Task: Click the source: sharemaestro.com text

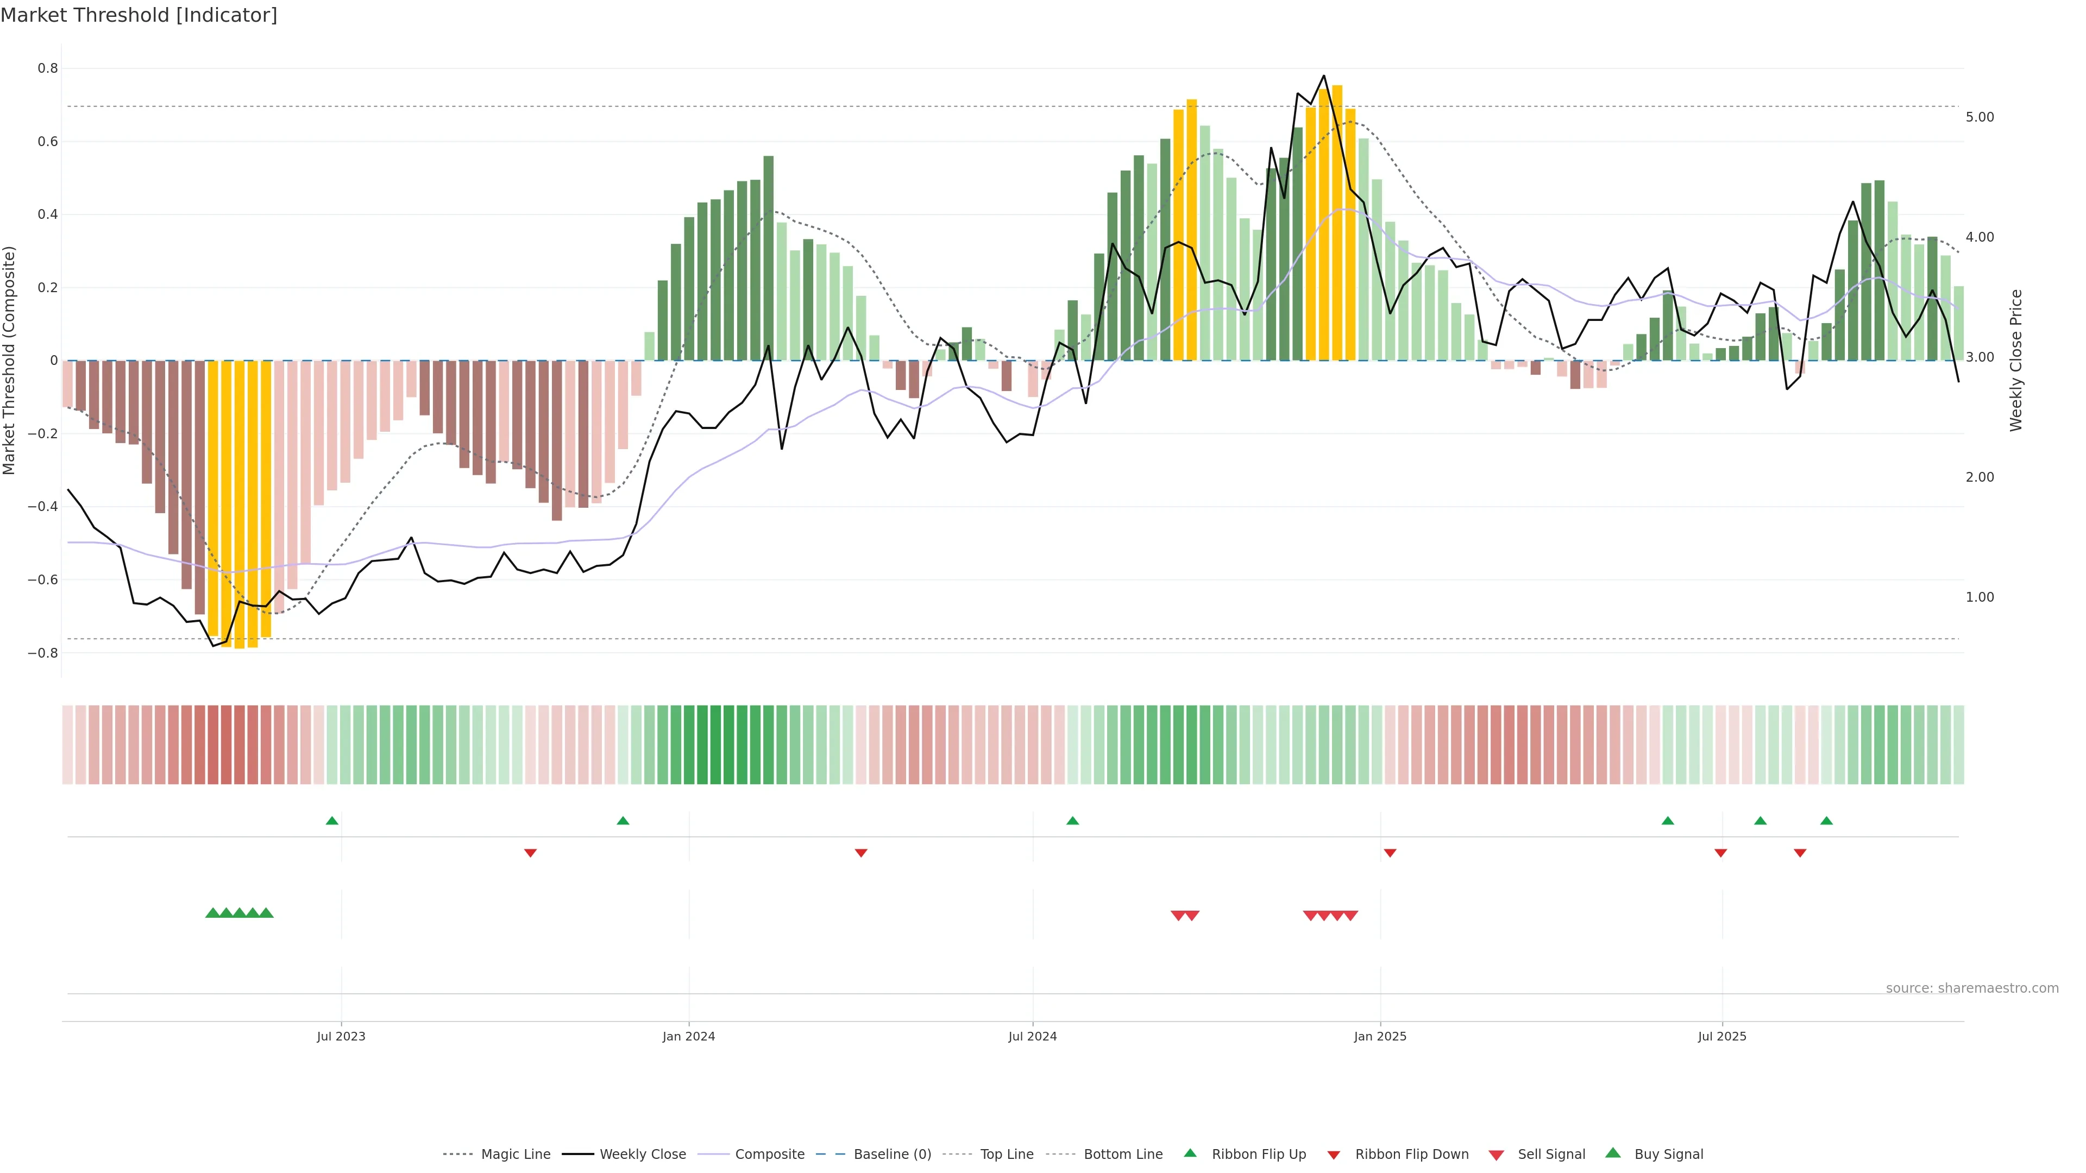Action: coord(1972,988)
